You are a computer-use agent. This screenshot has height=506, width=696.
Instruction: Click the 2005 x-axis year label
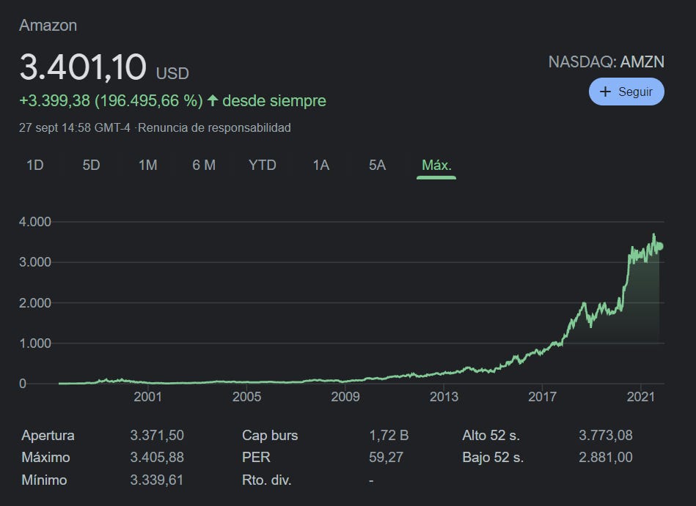246,396
